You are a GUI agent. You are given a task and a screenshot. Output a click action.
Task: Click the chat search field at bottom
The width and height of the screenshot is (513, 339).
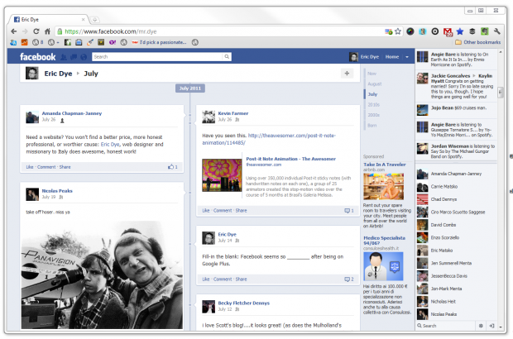click(445, 326)
